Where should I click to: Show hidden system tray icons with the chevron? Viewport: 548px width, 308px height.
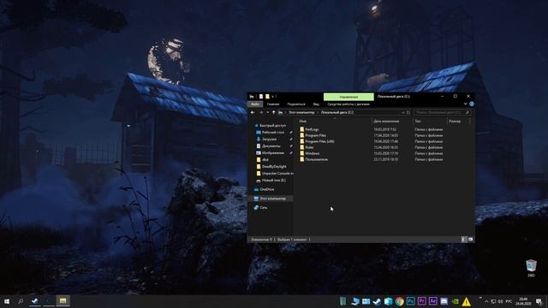click(486, 301)
